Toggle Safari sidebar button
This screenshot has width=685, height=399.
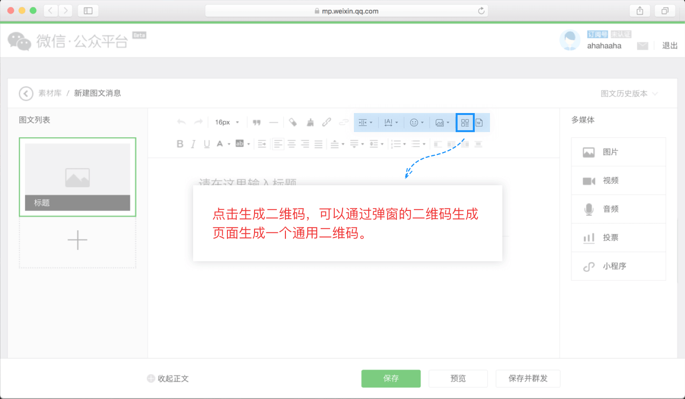pos(88,10)
